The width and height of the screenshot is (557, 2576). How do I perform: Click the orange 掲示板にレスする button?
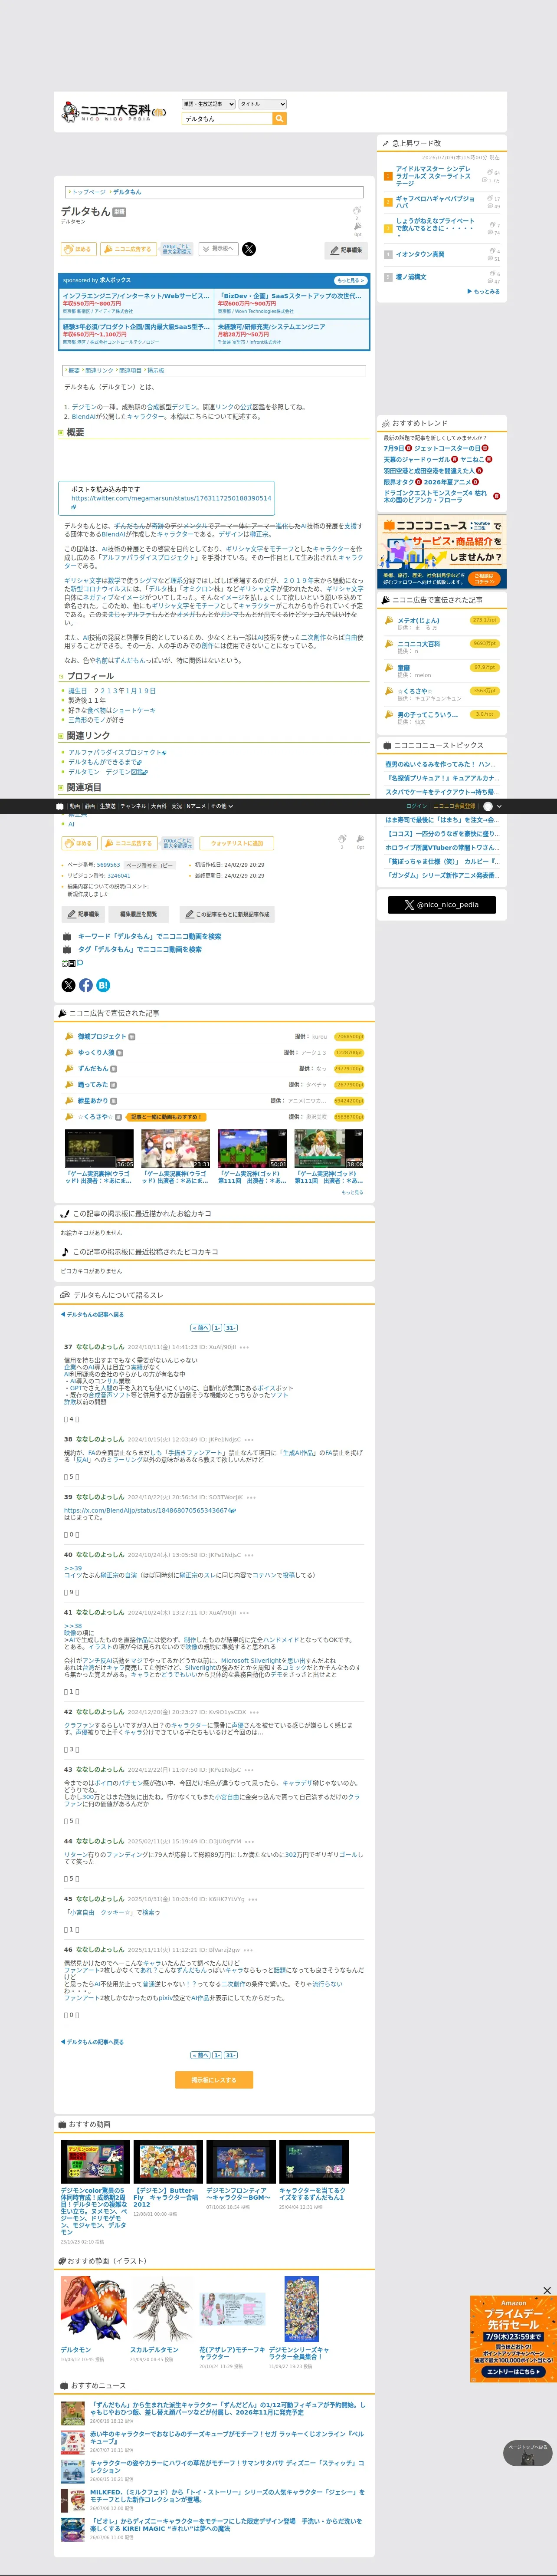pos(214,2080)
